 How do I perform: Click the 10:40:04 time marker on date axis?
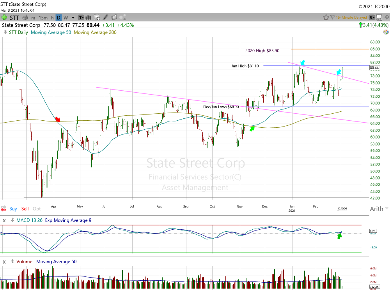click(x=342, y=209)
